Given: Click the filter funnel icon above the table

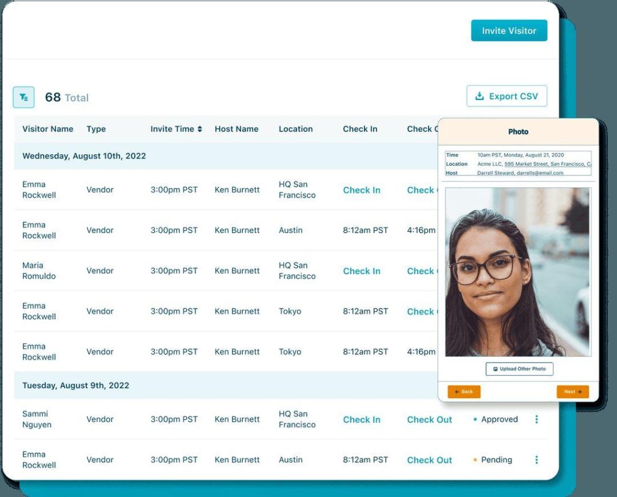Looking at the screenshot, I should tap(23, 96).
